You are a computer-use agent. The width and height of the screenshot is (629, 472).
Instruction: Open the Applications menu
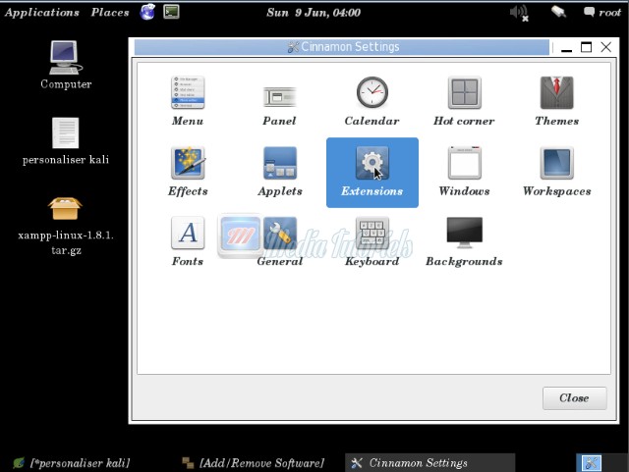point(42,13)
